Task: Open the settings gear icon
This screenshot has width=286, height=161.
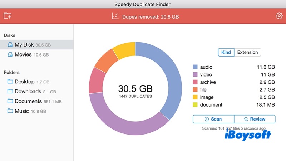Action: [x=279, y=16]
